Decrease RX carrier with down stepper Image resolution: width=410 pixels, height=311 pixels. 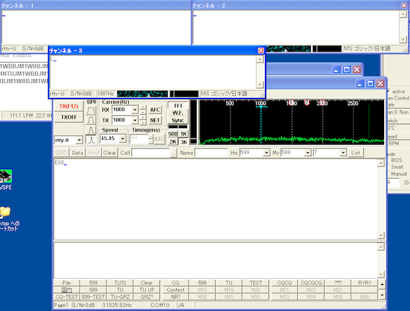pyautogui.click(x=142, y=112)
